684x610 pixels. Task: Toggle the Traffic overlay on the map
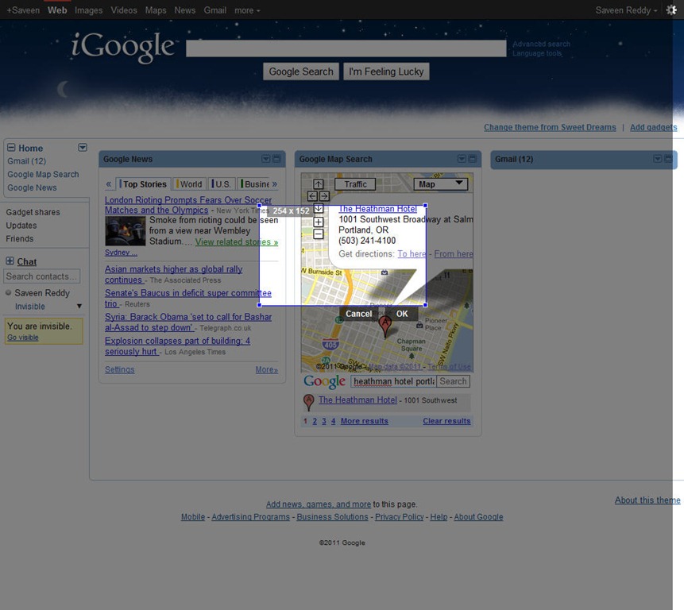(x=355, y=184)
